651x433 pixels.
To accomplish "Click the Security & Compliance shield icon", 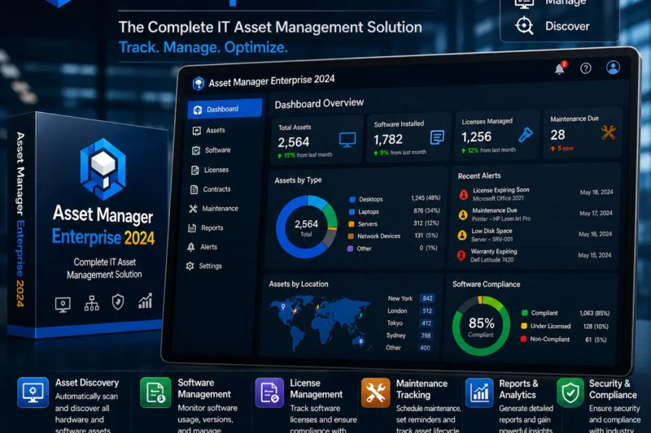I will point(570,392).
